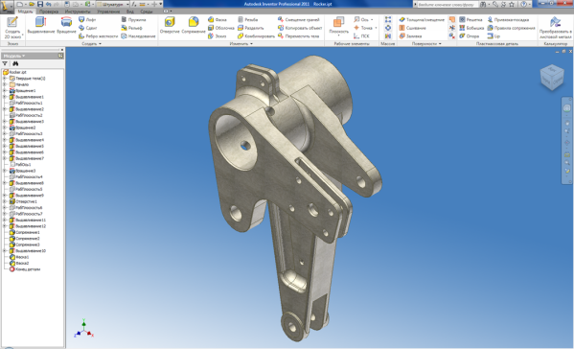Expand the Выдавливание1 tree node
Screen dimensions: 574x349
pos(5,97)
